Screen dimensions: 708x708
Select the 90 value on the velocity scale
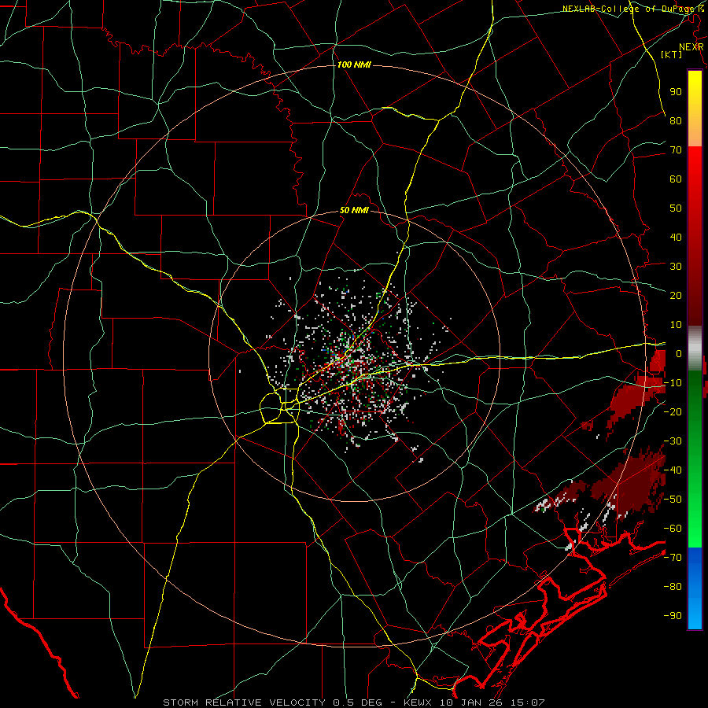676,92
